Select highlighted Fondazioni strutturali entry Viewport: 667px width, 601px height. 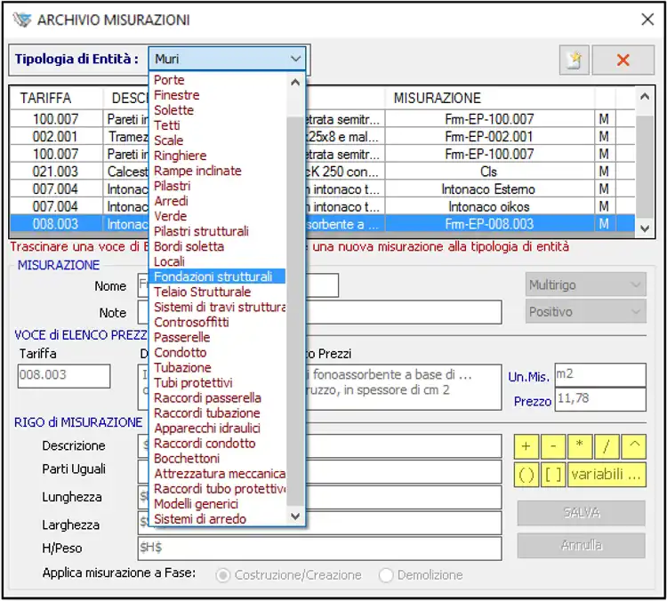(218, 276)
